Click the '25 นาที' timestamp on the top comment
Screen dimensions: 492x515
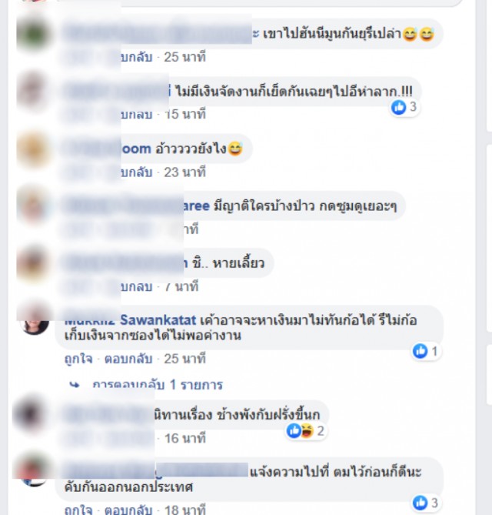coord(184,57)
